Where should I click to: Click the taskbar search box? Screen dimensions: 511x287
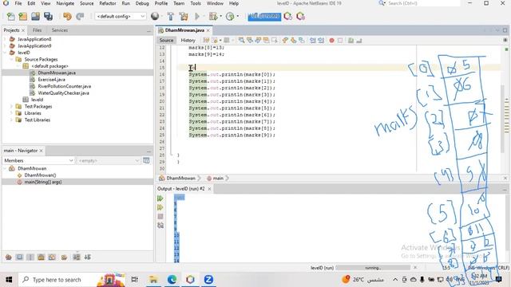72,280
